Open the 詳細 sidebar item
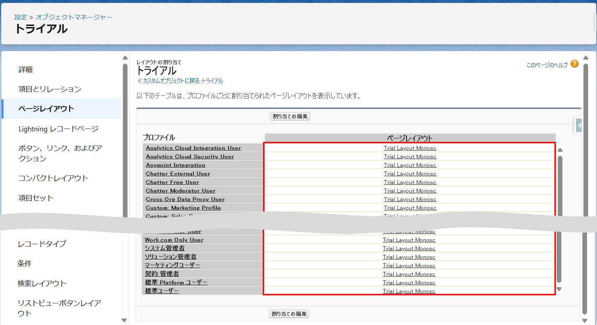 click(26, 70)
